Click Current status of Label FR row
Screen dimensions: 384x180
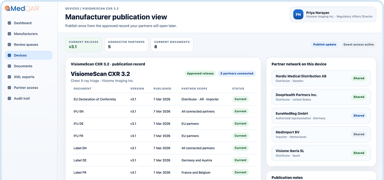pyautogui.click(x=240, y=172)
